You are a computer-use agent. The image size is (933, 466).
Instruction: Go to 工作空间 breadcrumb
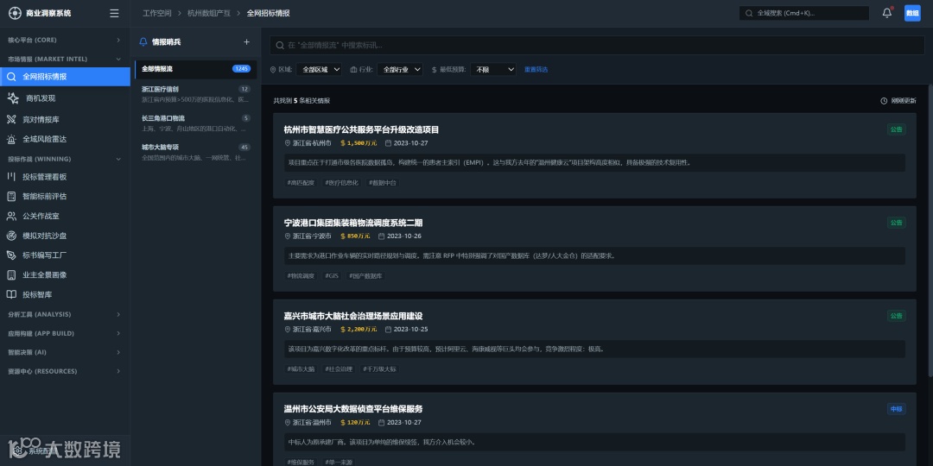157,13
